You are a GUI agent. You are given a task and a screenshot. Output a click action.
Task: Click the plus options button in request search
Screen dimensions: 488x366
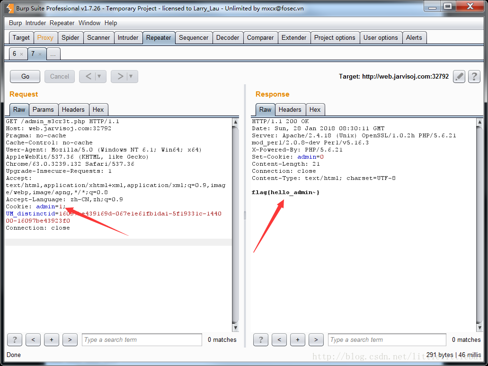(x=51, y=339)
